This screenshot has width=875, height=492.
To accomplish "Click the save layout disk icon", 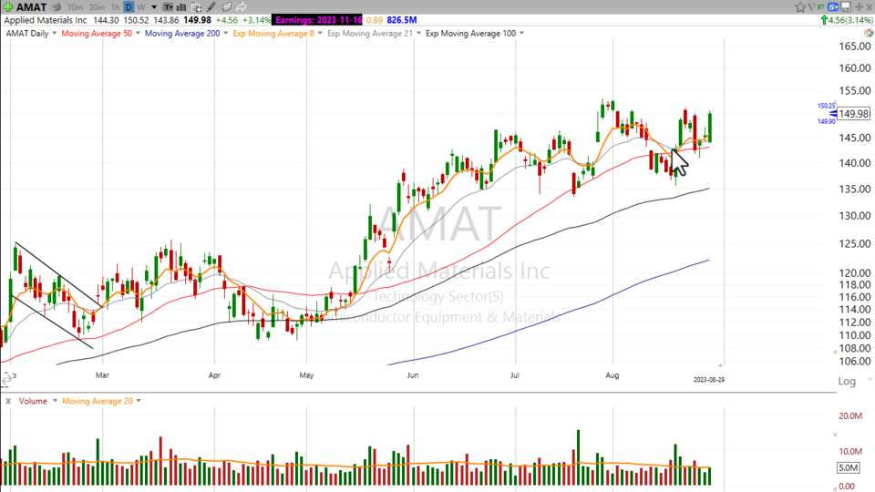I will [x=846, y=7].
